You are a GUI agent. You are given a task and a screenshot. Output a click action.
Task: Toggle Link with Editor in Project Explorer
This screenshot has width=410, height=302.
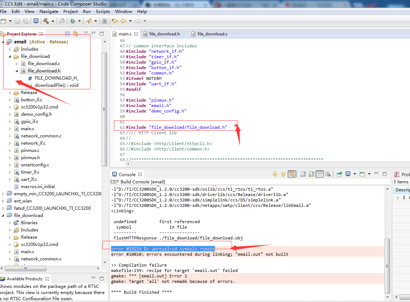click(76, 34)
